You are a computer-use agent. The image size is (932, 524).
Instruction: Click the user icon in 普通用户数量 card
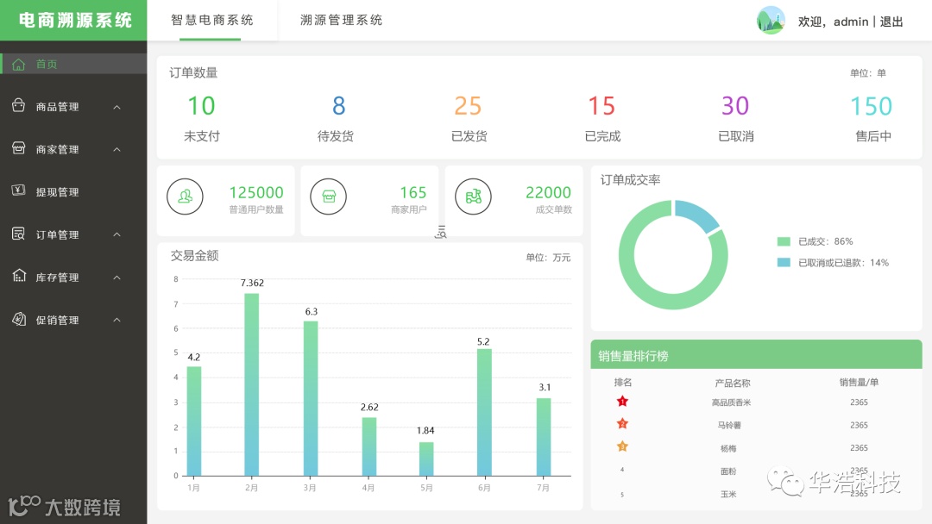[185, 196]
